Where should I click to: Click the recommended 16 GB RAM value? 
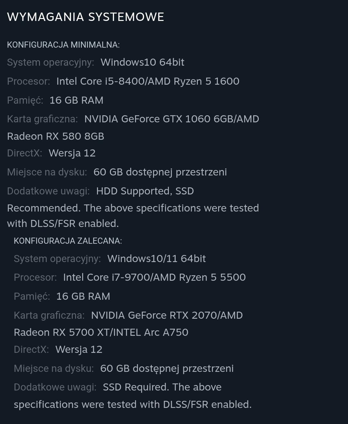pyautogui.click(x=83, y=296)
